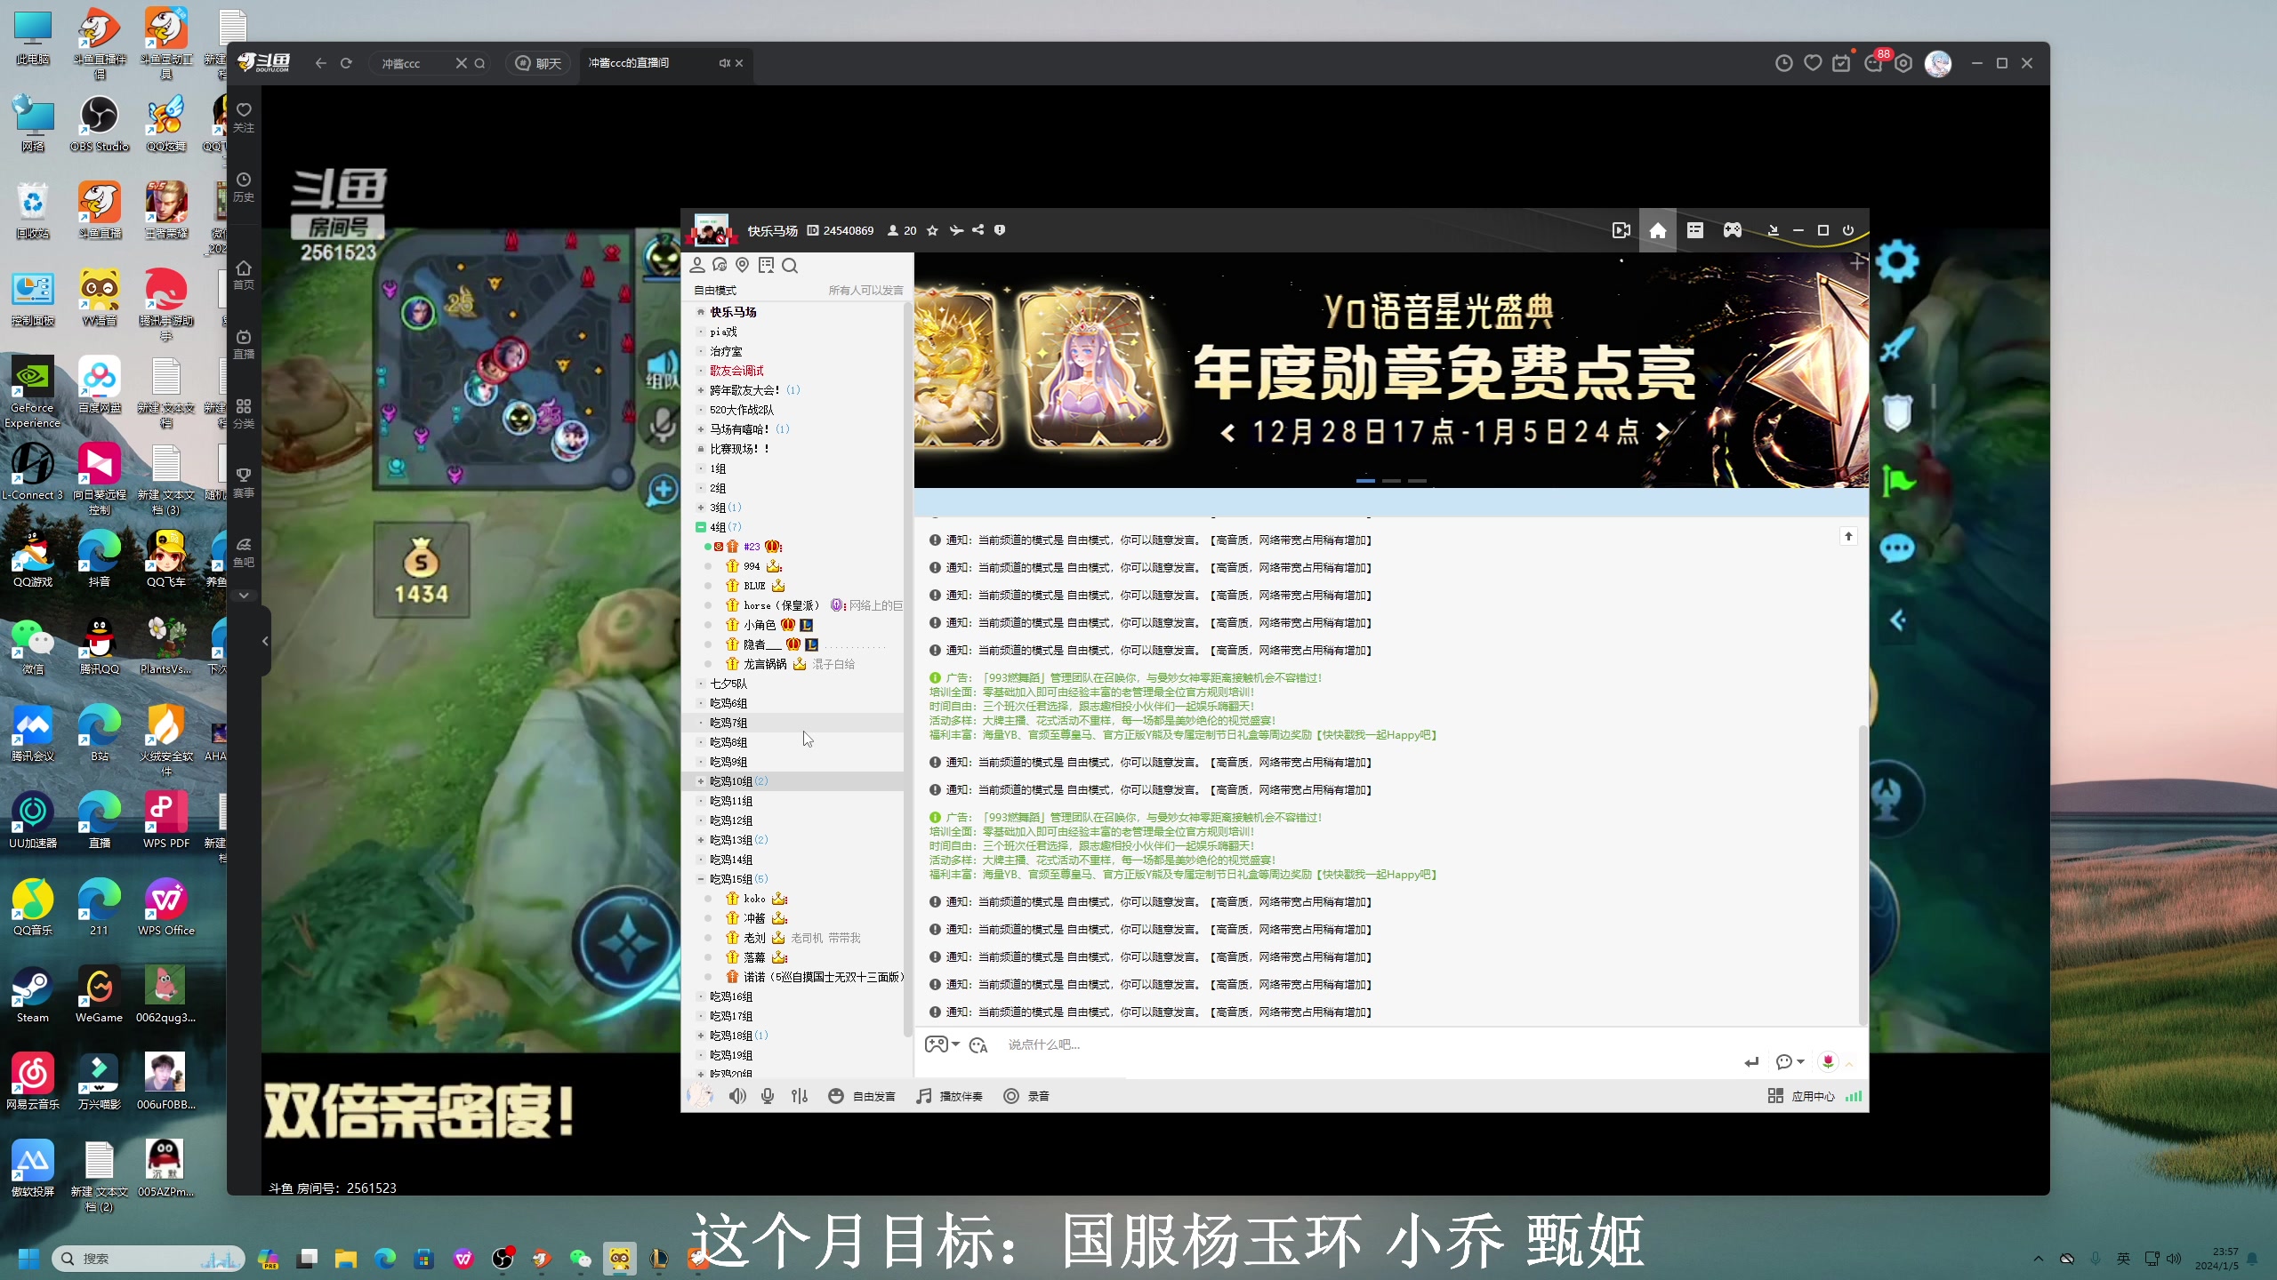The image size is (2277, 1280).
Task: Expand the 吃鸡10组 channel
Action: tap(701, 781)
